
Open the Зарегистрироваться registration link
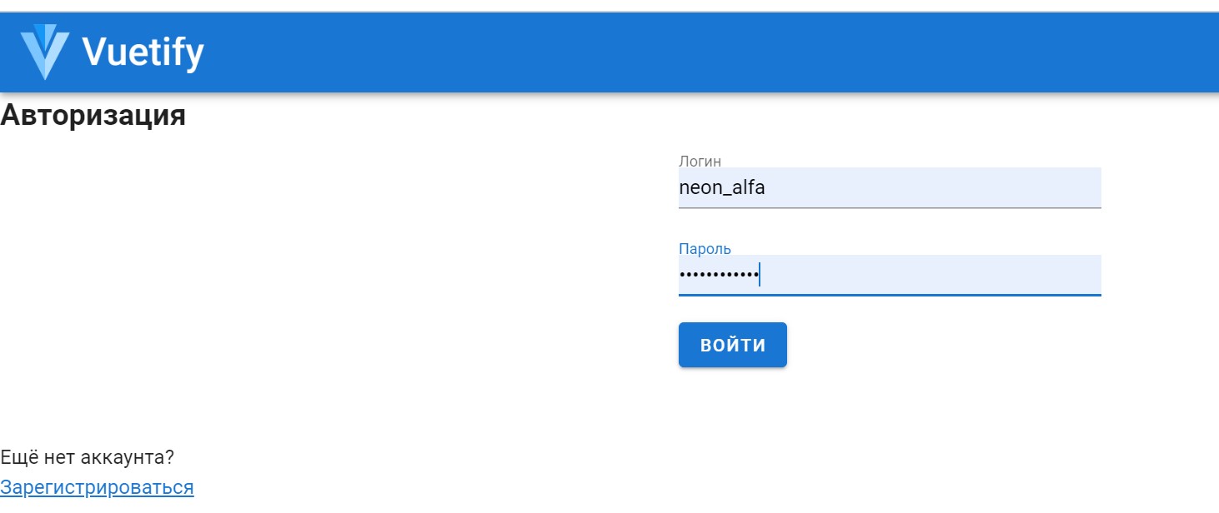click(x=97, y=487)
